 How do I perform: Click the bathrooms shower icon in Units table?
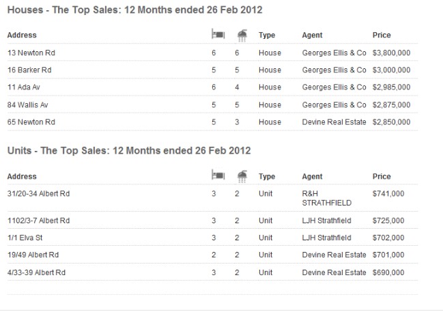click(242, 176)
